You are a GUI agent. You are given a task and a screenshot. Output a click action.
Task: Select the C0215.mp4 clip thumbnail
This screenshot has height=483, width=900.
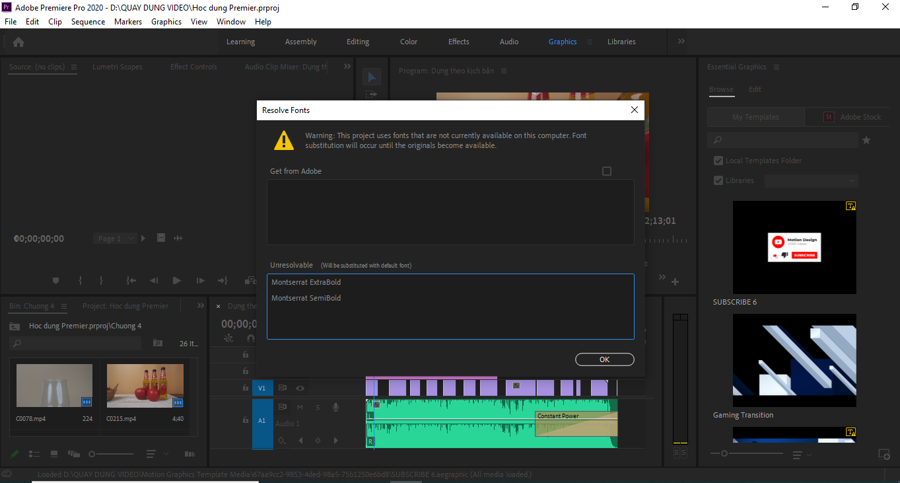coord(145,386)
